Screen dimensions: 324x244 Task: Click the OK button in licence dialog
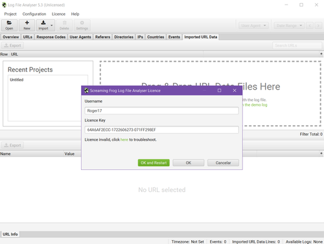pyautogui.click(x=189, y=163)
